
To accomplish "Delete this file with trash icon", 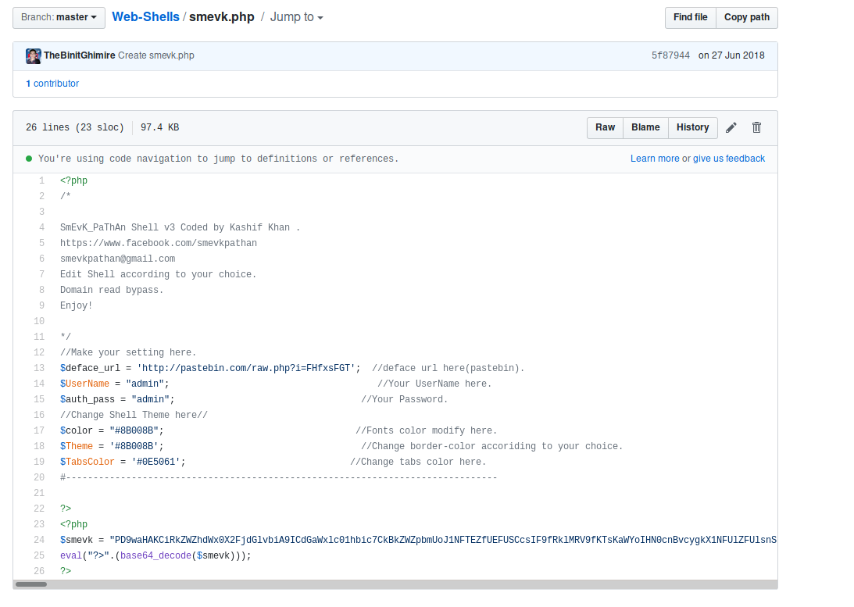I will tap(756, 127).
